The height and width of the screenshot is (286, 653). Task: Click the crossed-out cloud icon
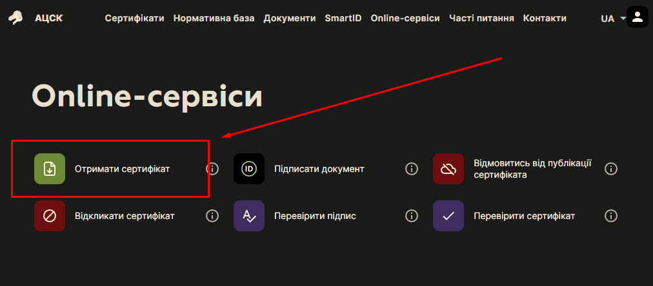coord(448,169)
